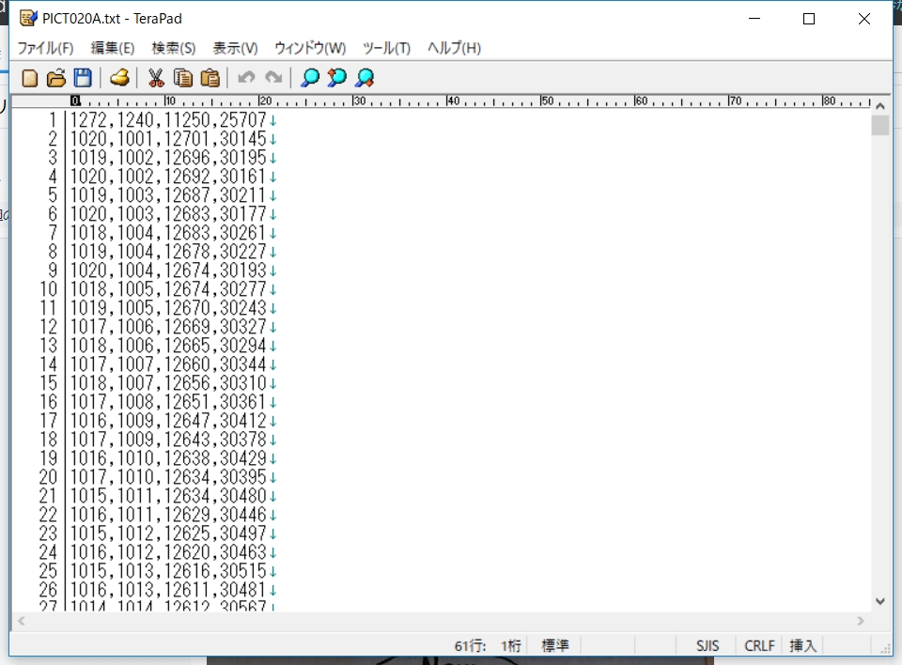Viewport: 902px width, 665px height.
Task: Click the SJIS encoding status entry
Action: point(708,646)
